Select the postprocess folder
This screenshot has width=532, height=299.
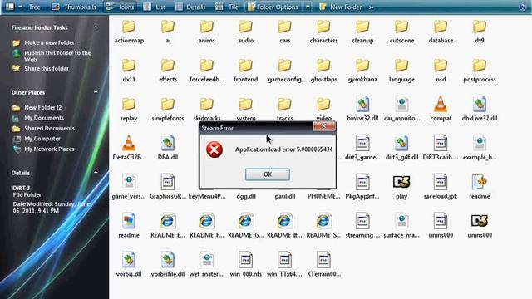tap(480, 71)
